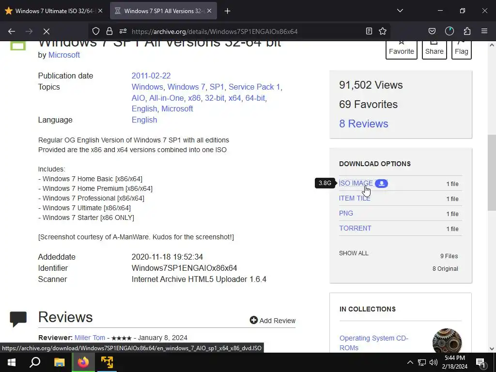
Task: Open Operating System CD-ROMs collection link
Action: pos(374,343)
